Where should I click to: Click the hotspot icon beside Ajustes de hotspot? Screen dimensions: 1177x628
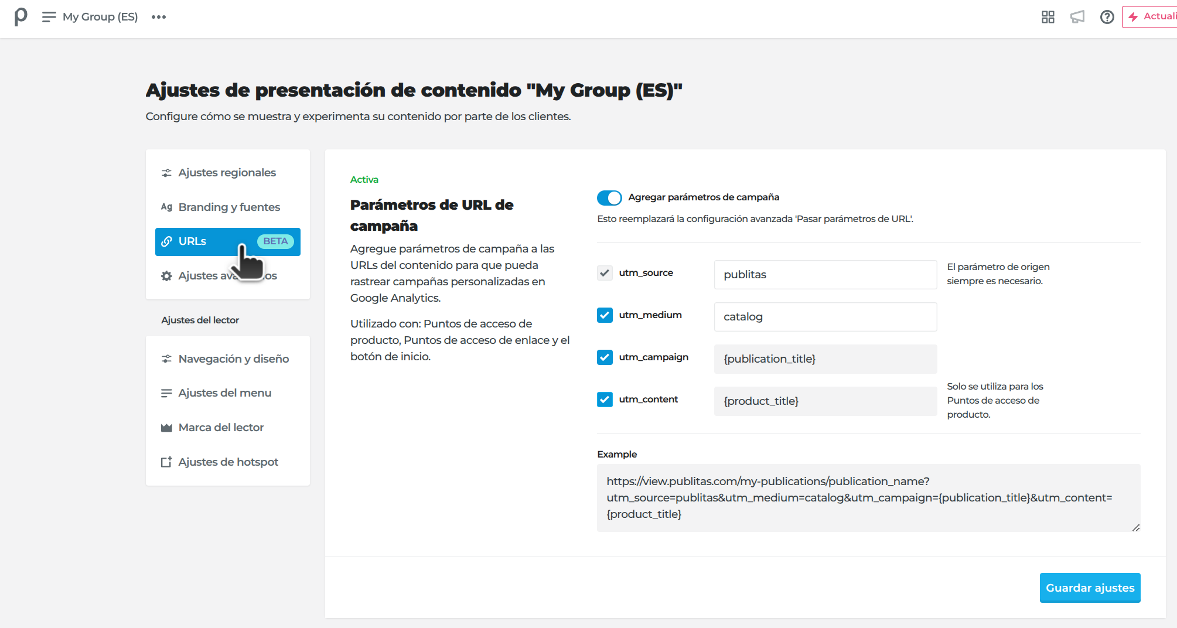click(x=166, y=462)
